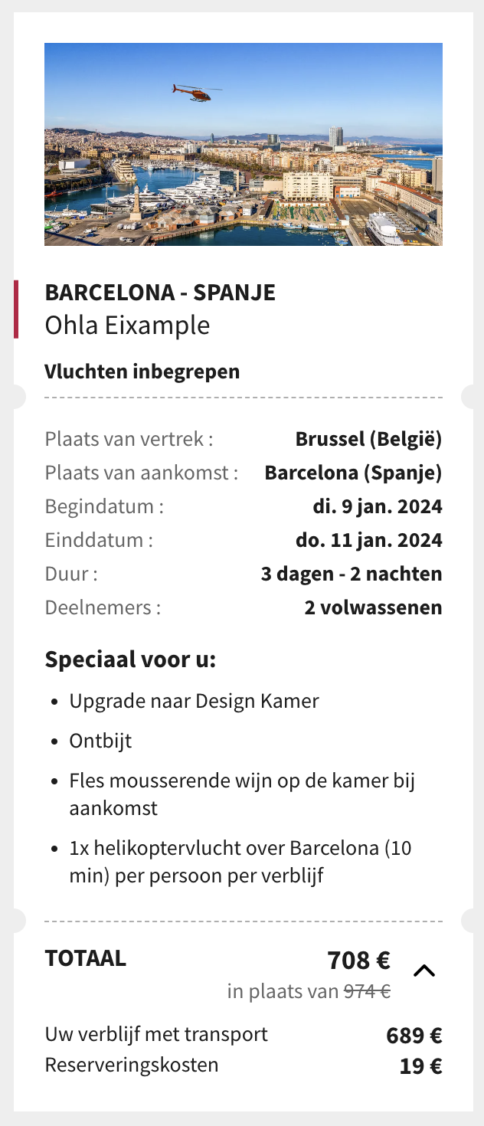Click the Speciaal voor u heading

pyautogui.click(x=131, y=660)
